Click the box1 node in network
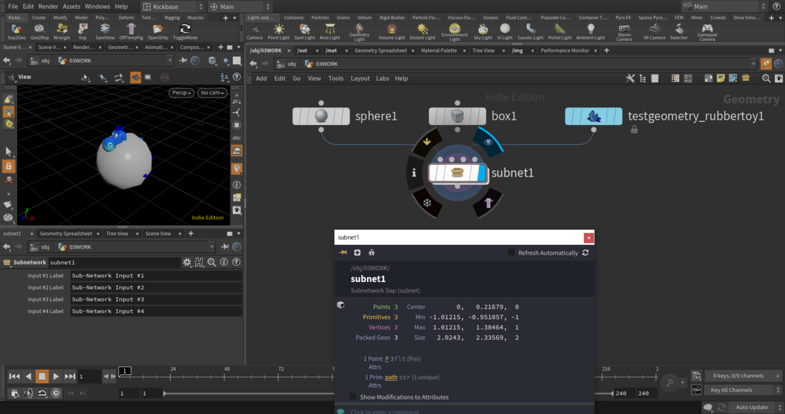 click(457, 116)
